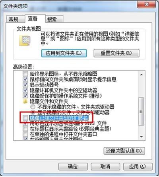The height and width of the screenshot is (177, 159).
Task: Enable 始终显示图标，从不显示缩略图 checkbox
Action: (25, 73)
